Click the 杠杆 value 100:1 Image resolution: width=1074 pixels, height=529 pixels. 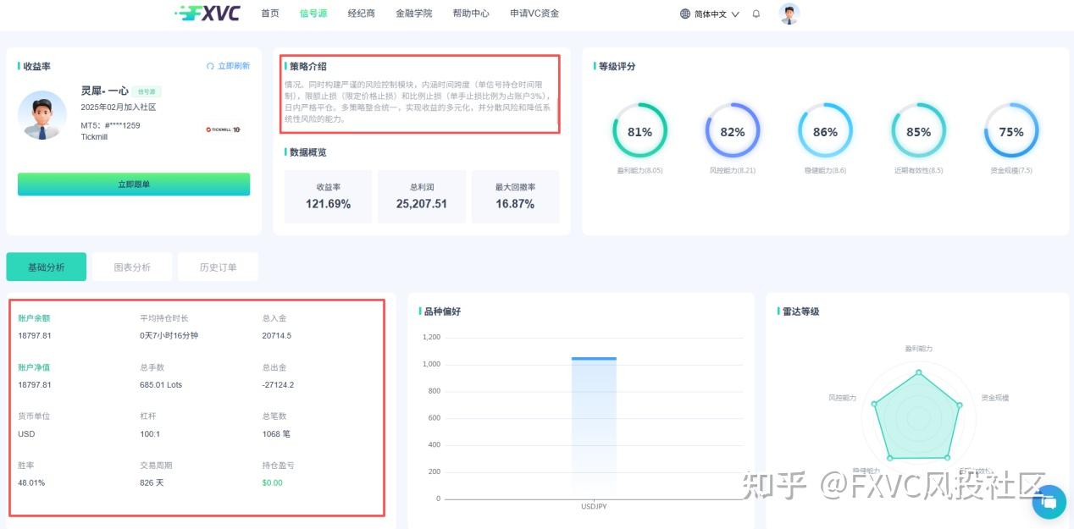coord(150,434)
